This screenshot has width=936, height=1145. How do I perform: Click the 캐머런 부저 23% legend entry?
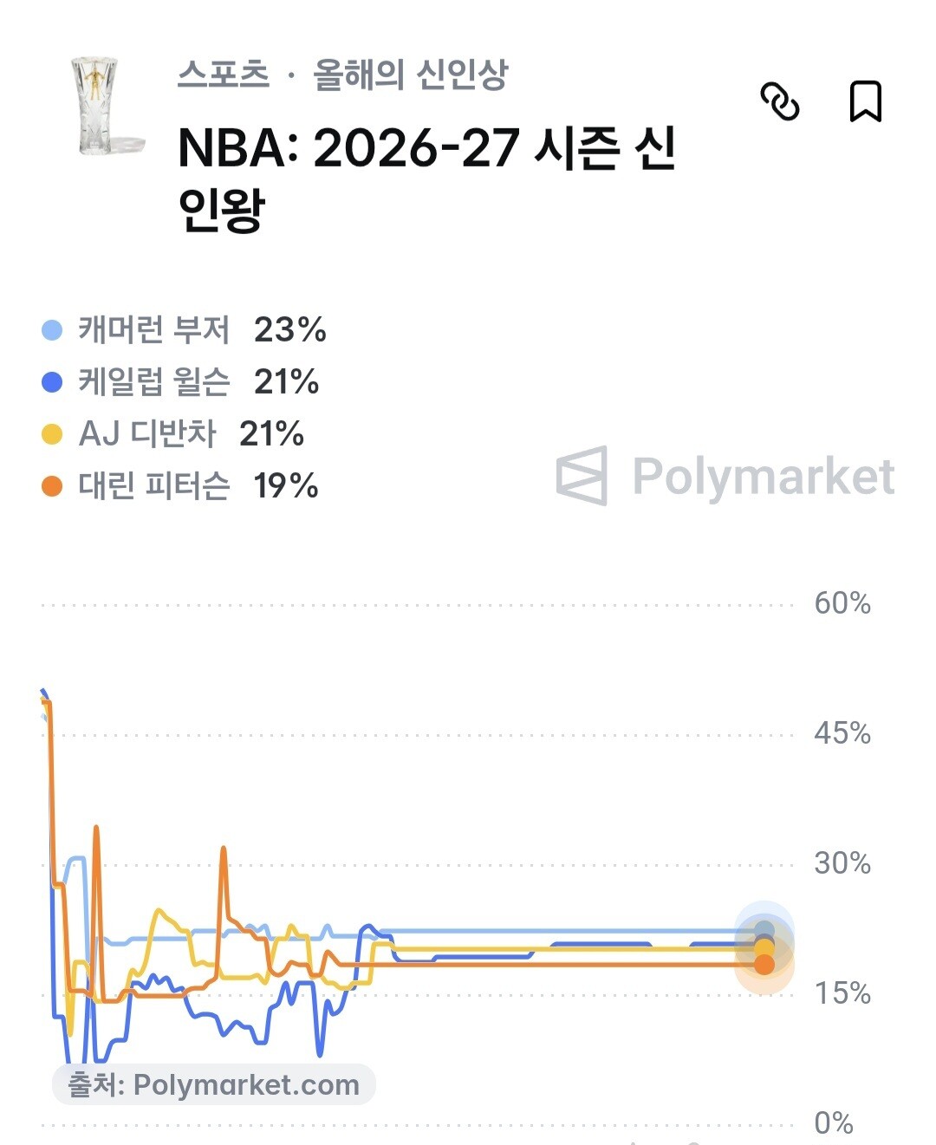(x=184, y=330)
